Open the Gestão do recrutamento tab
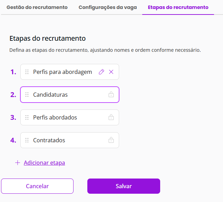The width and height of the screenshot is (223, 202). pos(37,7)
